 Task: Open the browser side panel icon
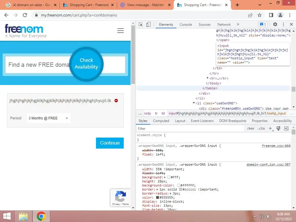(x=271, y=15)
